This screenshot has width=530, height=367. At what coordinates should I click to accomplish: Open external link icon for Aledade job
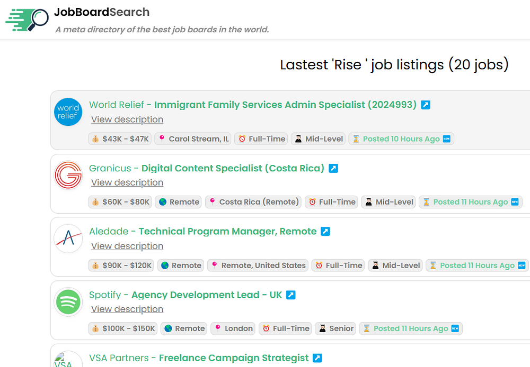point(325,232)
